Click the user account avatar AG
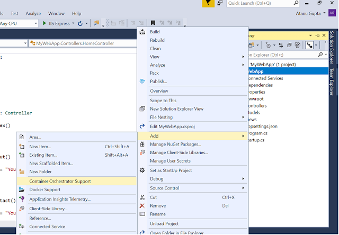Screen dimensions: 339x235 click(332, 13)
